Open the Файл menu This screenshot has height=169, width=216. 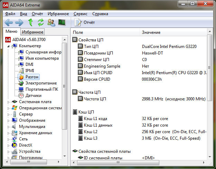[x=10, y=14]
